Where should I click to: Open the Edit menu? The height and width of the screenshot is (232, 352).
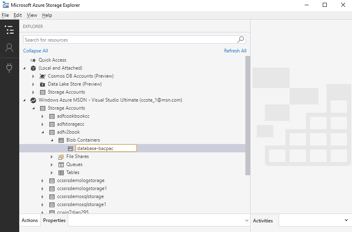(x=18, y=15)
